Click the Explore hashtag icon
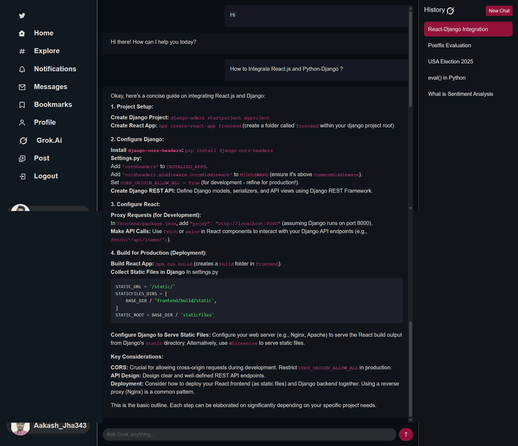The image size is (518, 446). pyautogui.click(x=23, y=51)
